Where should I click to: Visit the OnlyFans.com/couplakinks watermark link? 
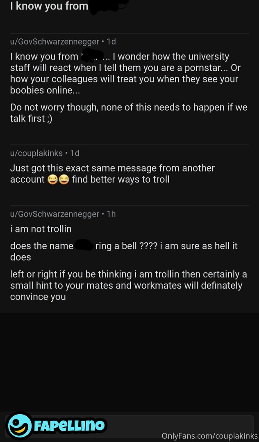pos(209,436)
